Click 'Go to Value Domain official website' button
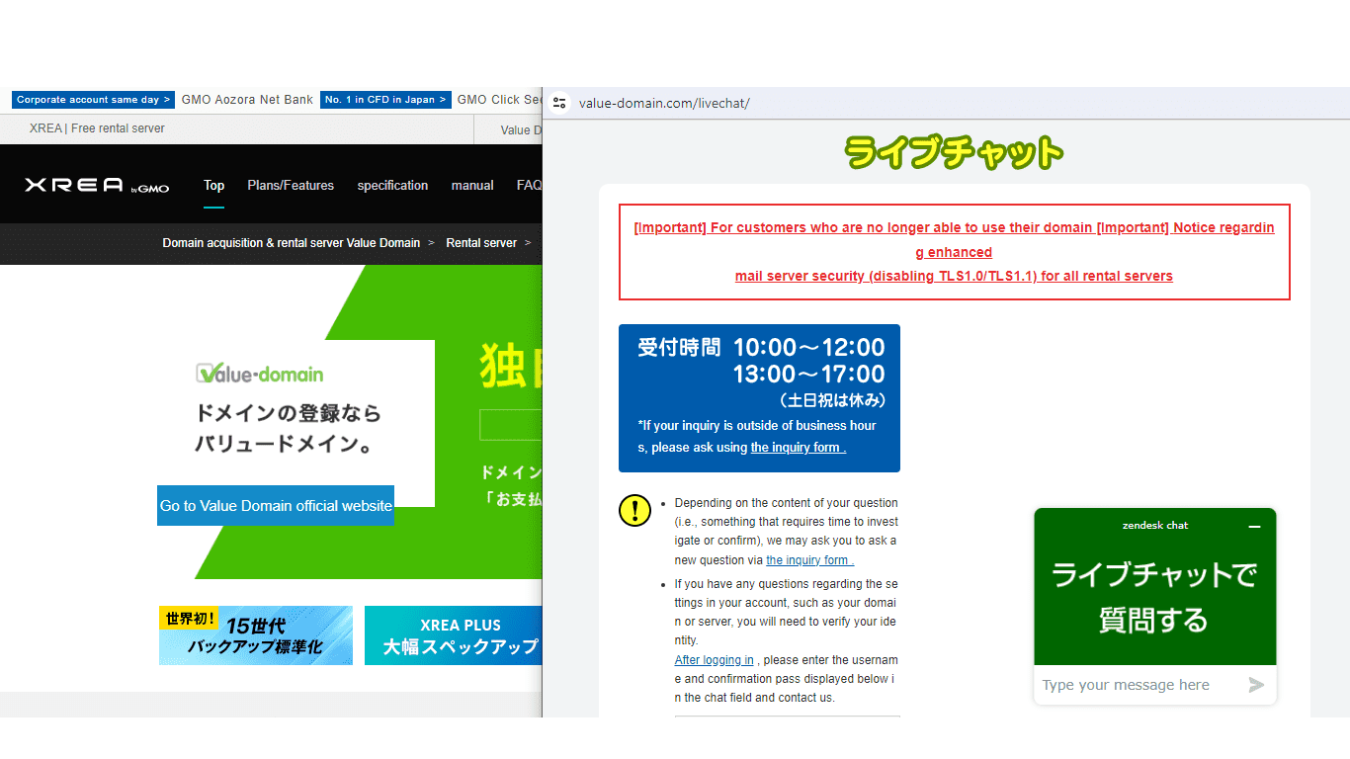The image size is (1350, 759). (x=276, y=505)
